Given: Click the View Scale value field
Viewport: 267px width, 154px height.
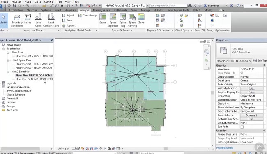Looking at the screenshot, I should (x=251, y=69).
